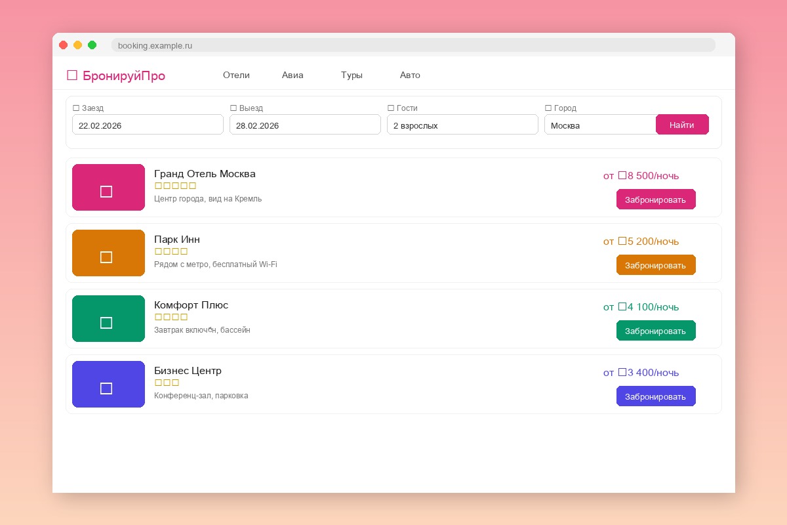Click the Город label
This screenshot has width=787, height=525.
pyautogui.click(x=561, y=108)
